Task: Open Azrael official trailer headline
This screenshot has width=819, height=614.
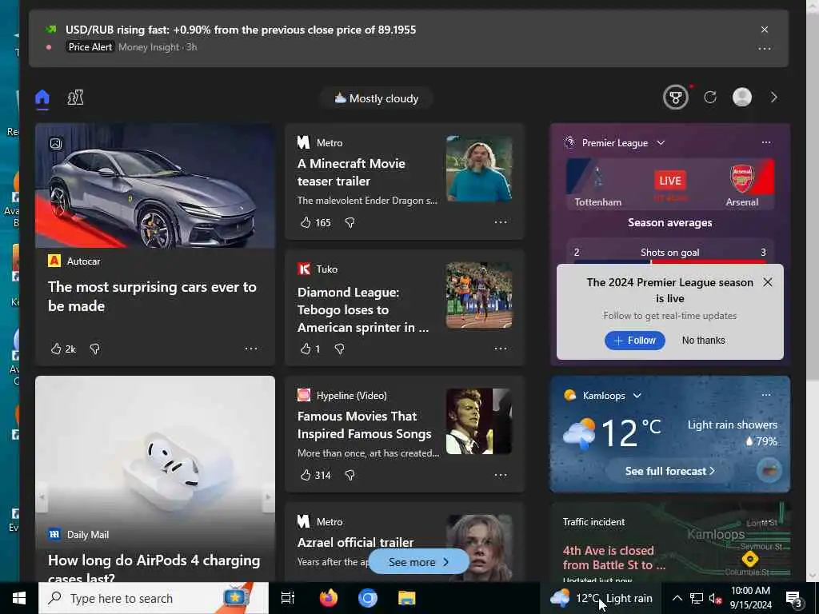Action: pos(356,543)
